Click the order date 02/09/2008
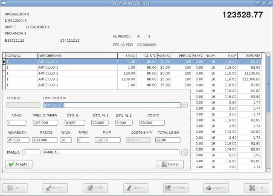273x196 pixels. pyautogui.click(x=147, y=45)
